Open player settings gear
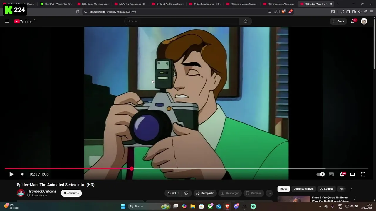Image resolution: width=376 pixels, height=211 pixels. click(342, 174)
